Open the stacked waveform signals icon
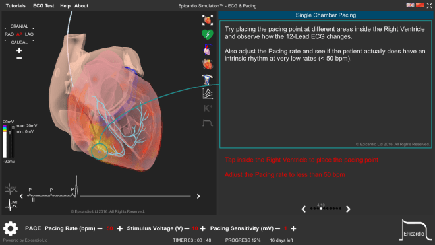 208,94
